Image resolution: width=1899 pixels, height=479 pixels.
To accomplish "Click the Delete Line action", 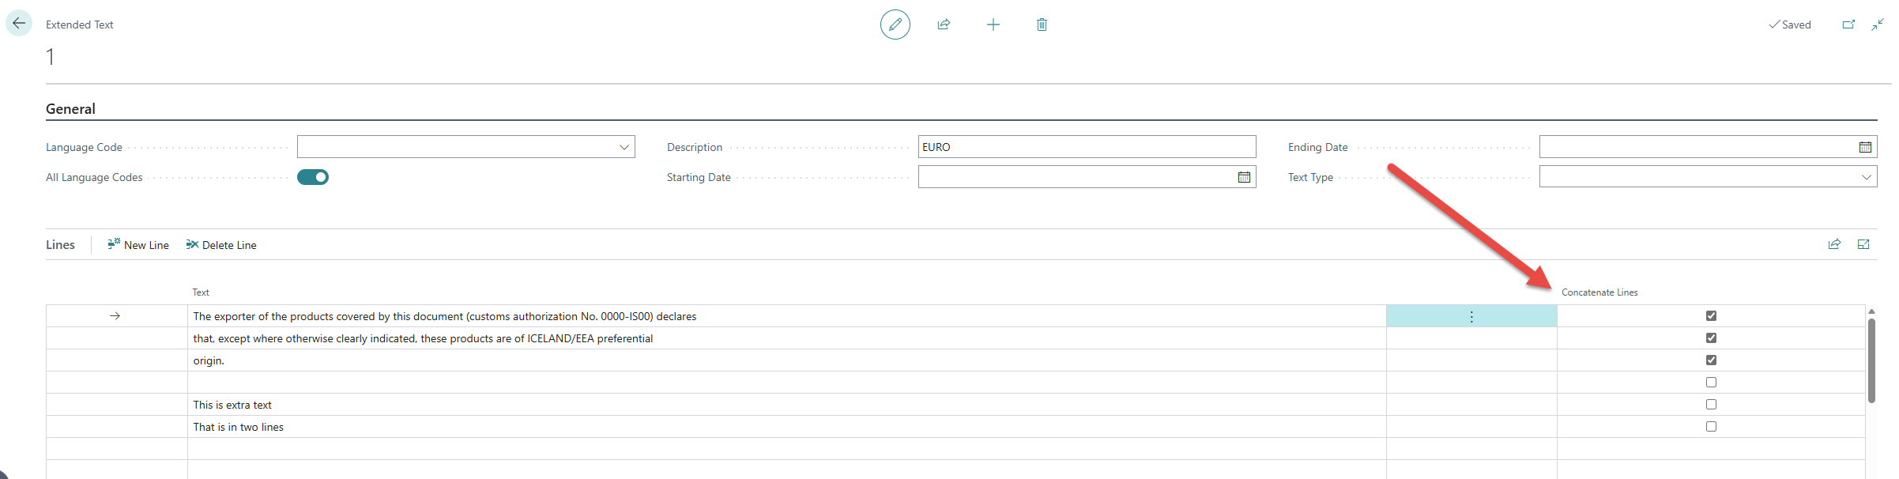I will (221, 245).
